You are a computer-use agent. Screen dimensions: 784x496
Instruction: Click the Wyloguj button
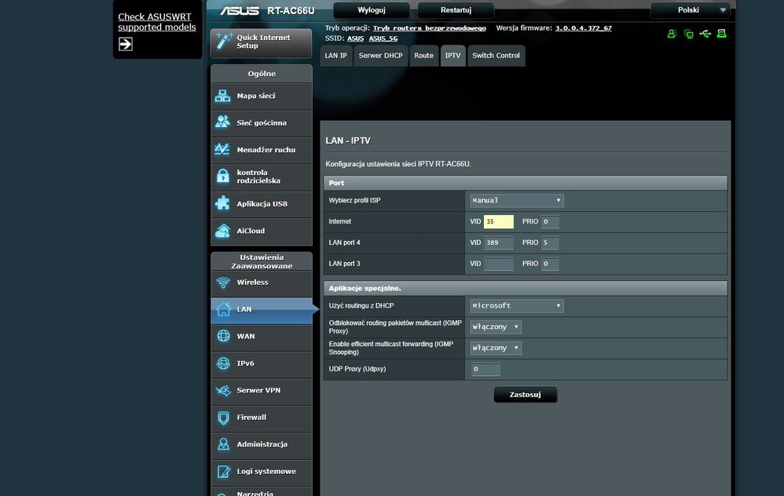(x=372, y=10)
